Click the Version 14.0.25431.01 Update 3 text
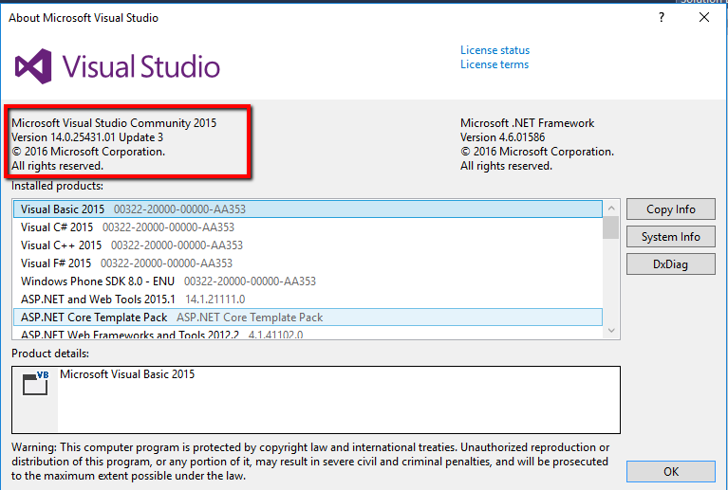The height and width of the screenshot is (490, 728). click(x=87, y=137)
